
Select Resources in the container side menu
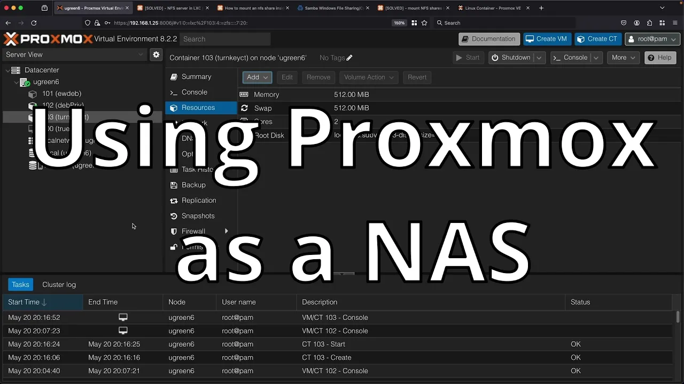pos(201,108)
